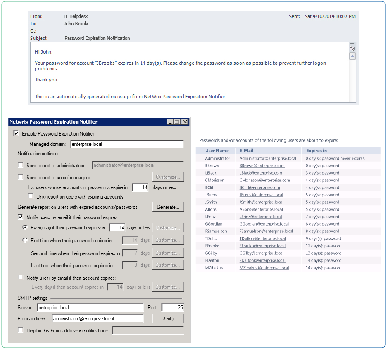The height and width of the screenshot is (350, 387).
Task: Click the Verify button
Action: coord(168,319)
